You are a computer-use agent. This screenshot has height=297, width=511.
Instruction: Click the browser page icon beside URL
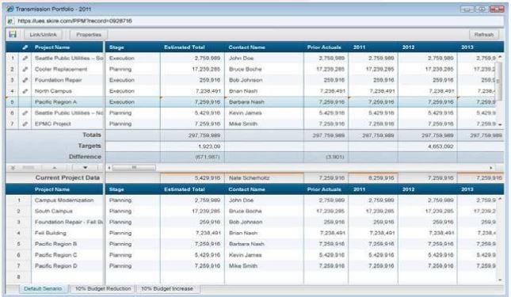[10, 21]
